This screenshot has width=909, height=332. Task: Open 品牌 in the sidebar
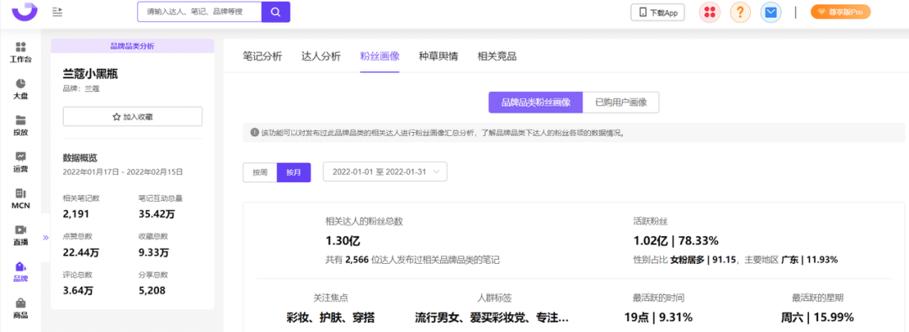click(20, 271)
